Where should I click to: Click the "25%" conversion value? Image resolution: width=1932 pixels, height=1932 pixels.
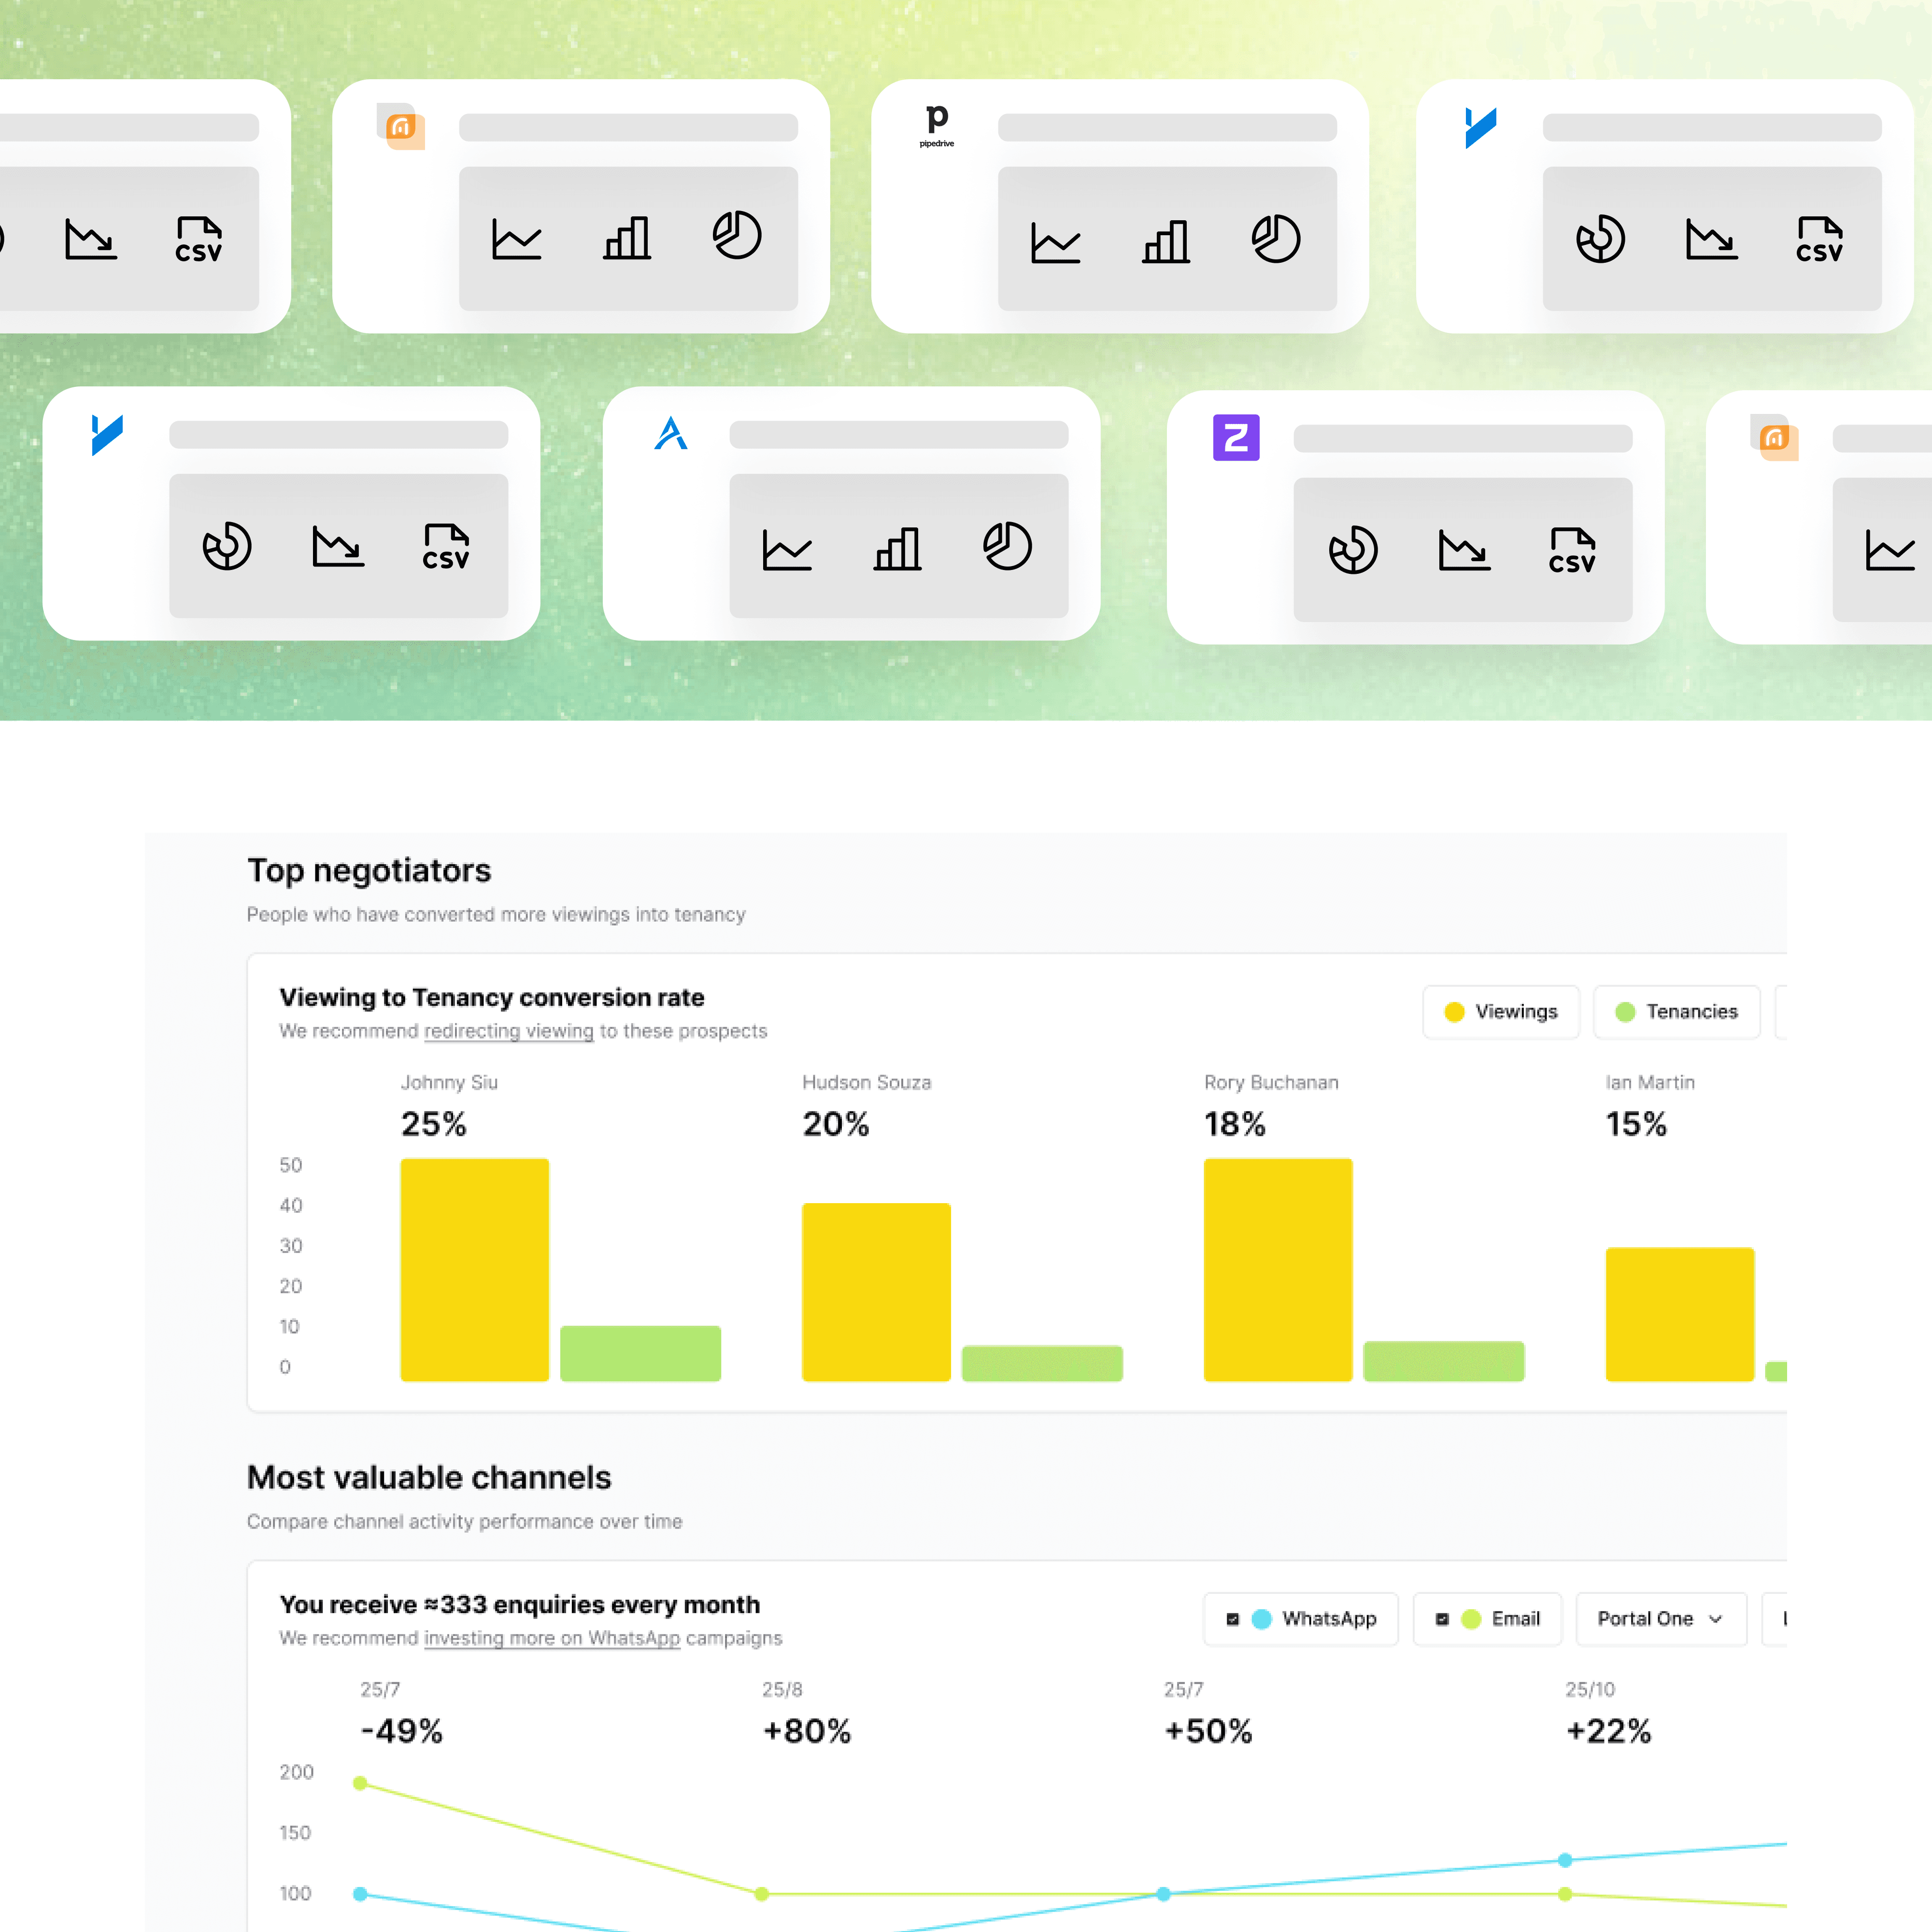434,1124
